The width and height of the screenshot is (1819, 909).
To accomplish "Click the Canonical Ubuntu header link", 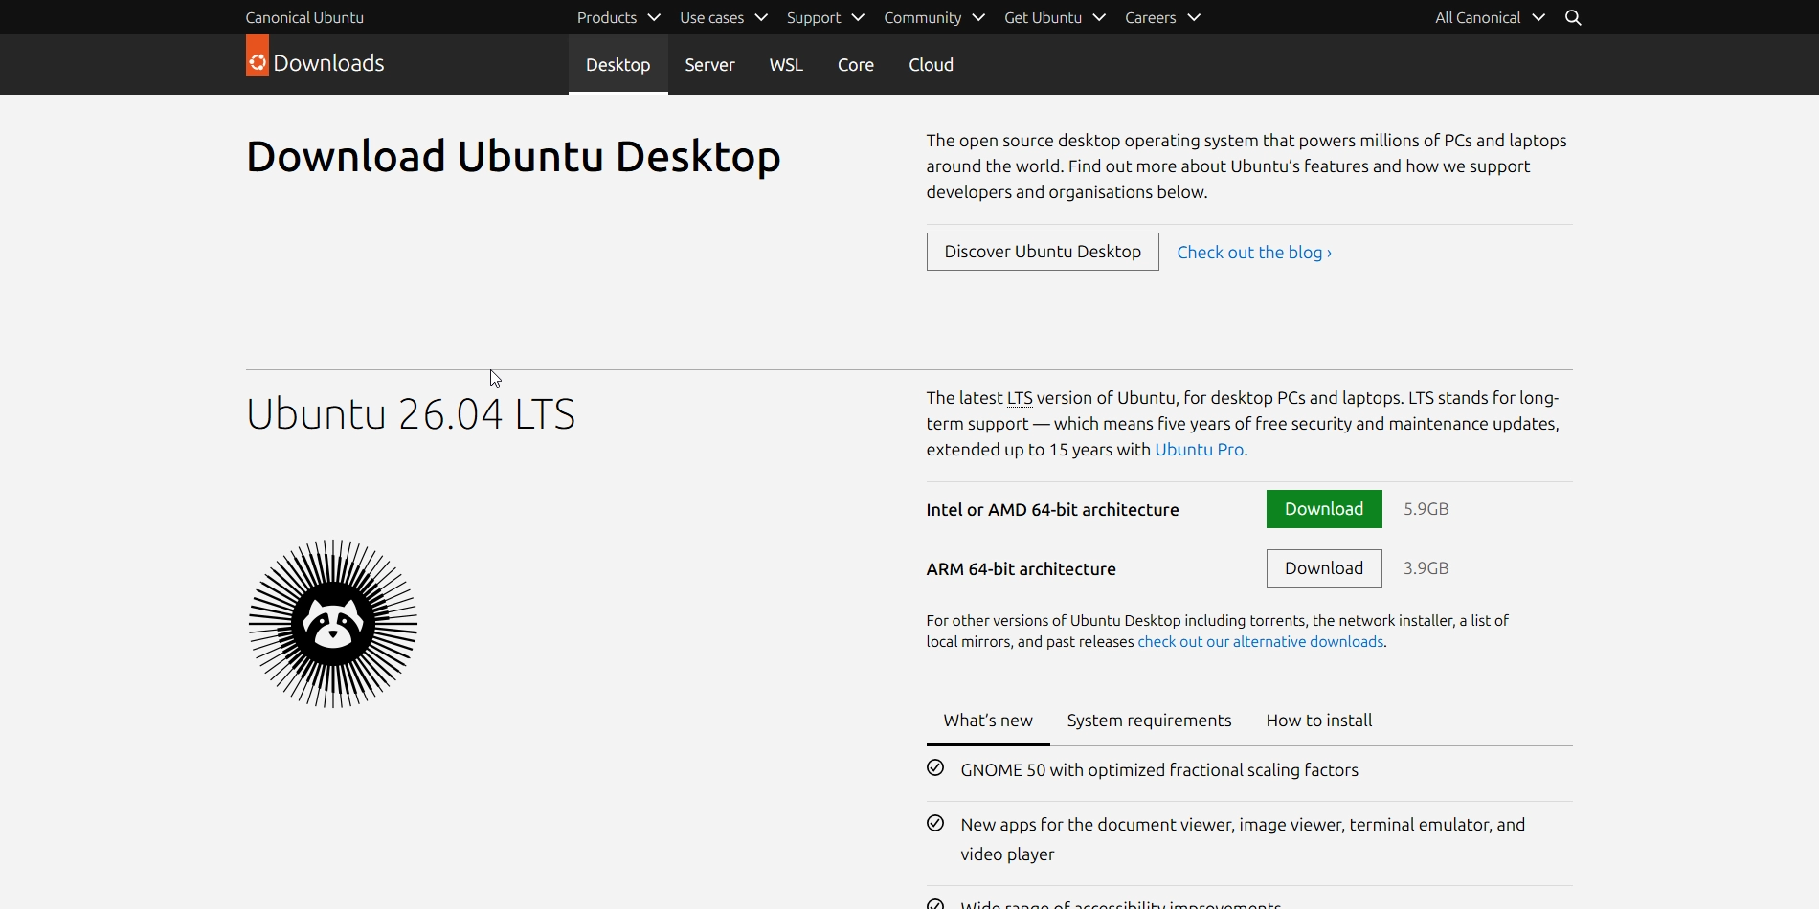I will pos(304,17).
